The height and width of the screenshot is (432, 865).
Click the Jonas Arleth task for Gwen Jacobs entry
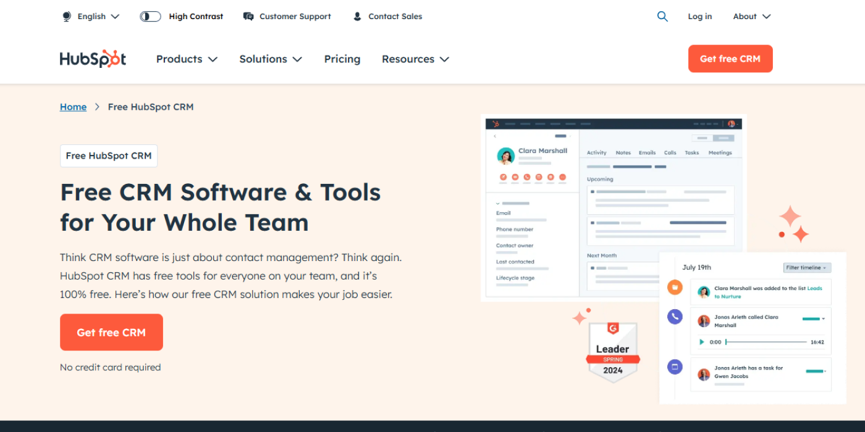[761, 374]
